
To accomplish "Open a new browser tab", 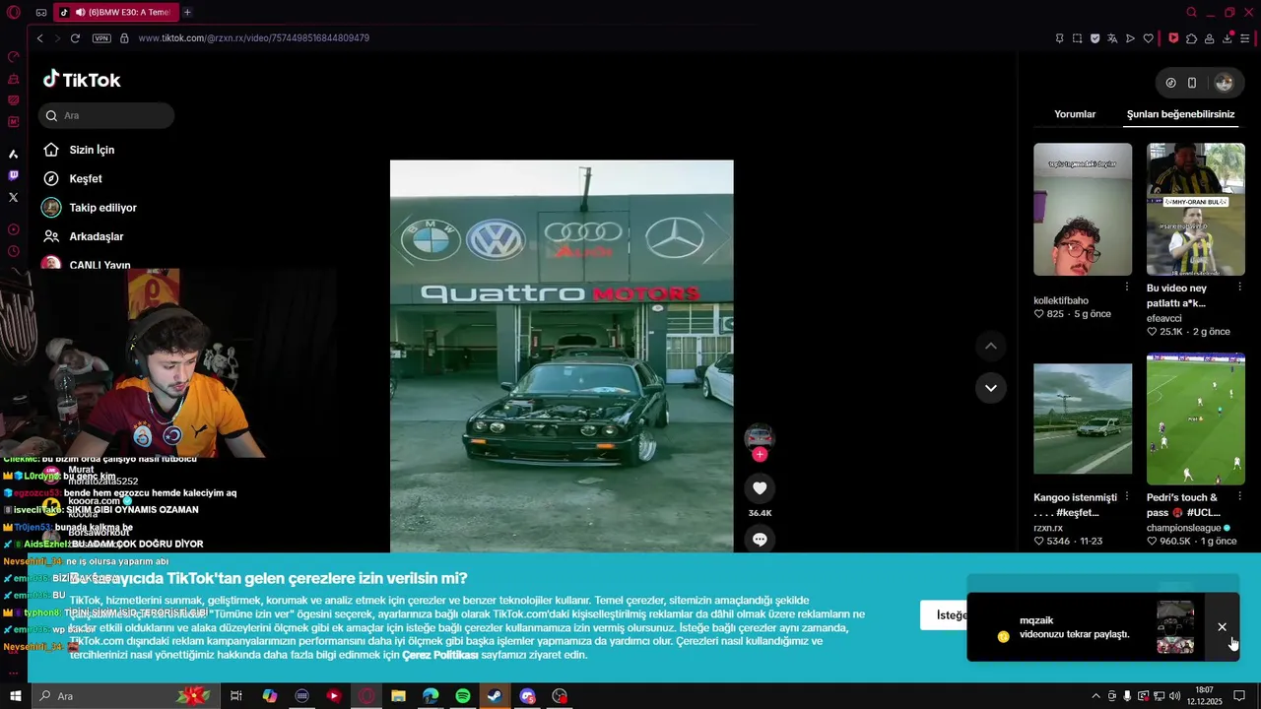I will click(x=187, y=13).
